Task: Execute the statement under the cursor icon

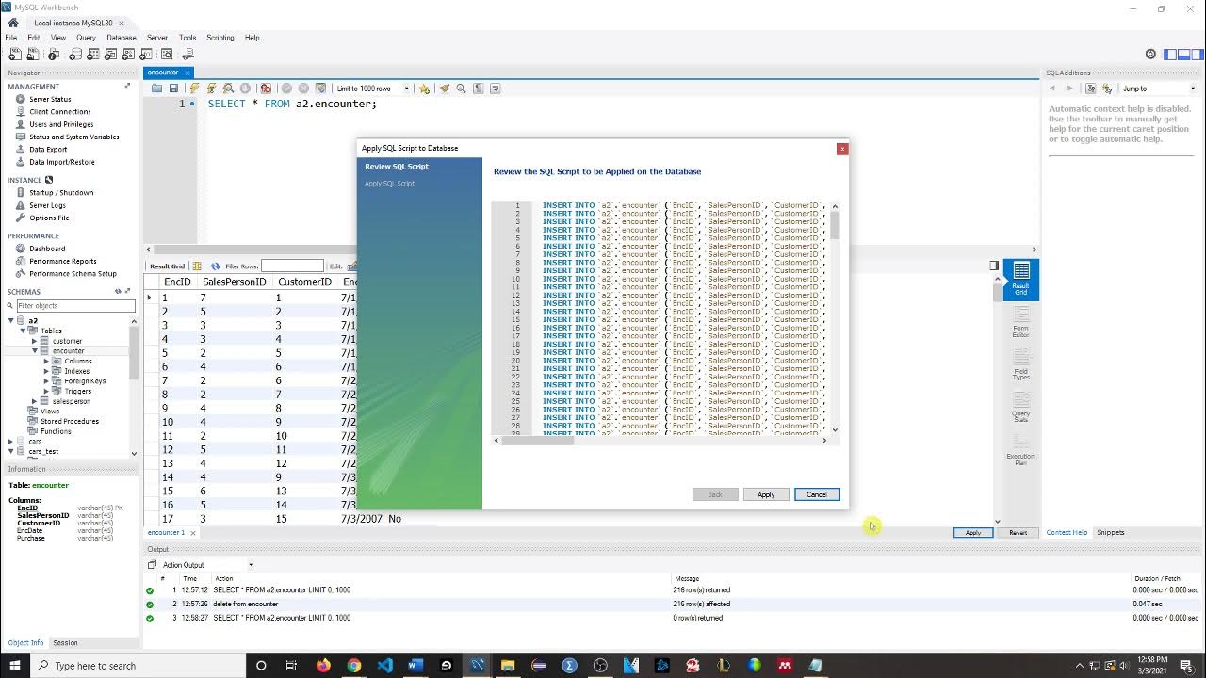Action: [211, 89]
